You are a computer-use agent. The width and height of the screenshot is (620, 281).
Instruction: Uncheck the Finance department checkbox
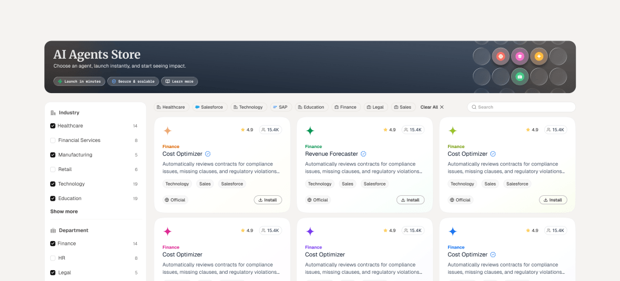coord(53,244)
